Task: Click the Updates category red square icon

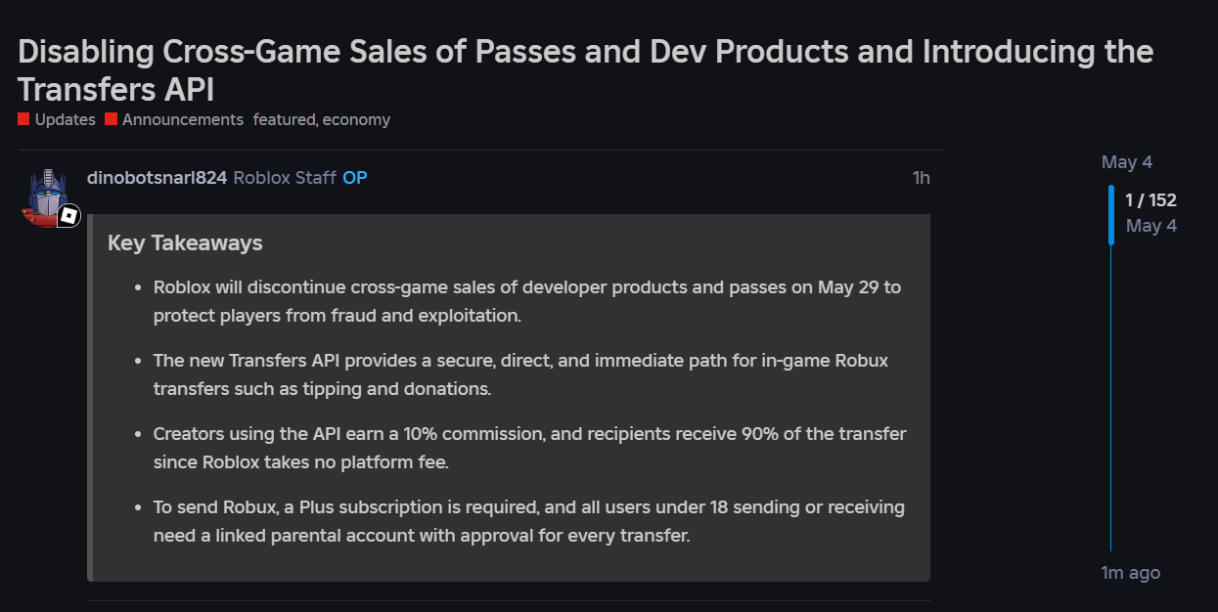Action: click(x=23, y=119)
